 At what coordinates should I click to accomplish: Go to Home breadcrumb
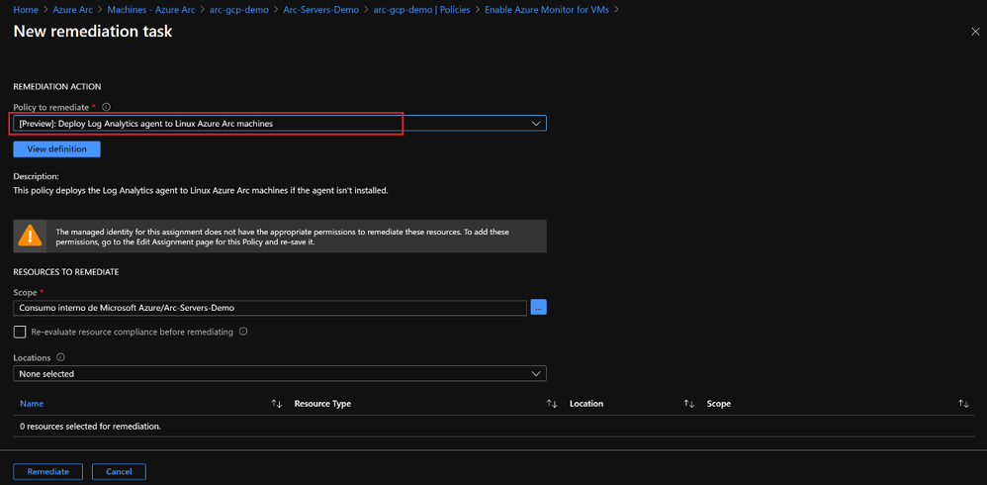[x=24, y=10]
